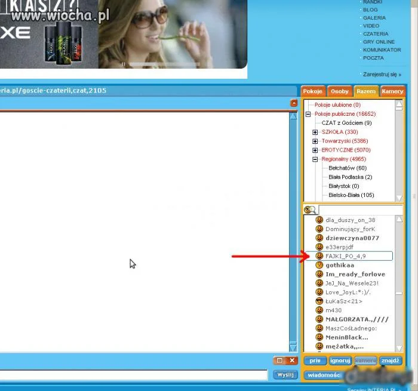This screenshot has width=418, height=391.
Task: Click the znajdź button
Action: [x=391, y=361]
